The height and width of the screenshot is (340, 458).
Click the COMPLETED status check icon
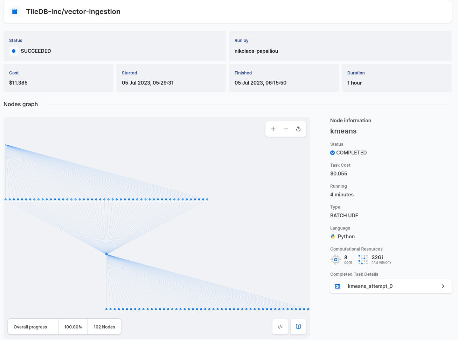333,153
